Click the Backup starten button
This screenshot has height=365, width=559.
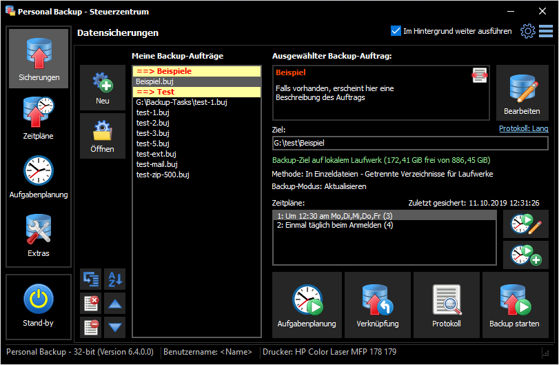point(515,305)
